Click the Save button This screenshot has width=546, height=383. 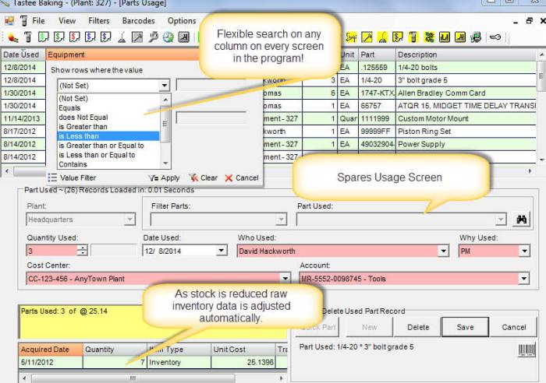click(465, 327)
